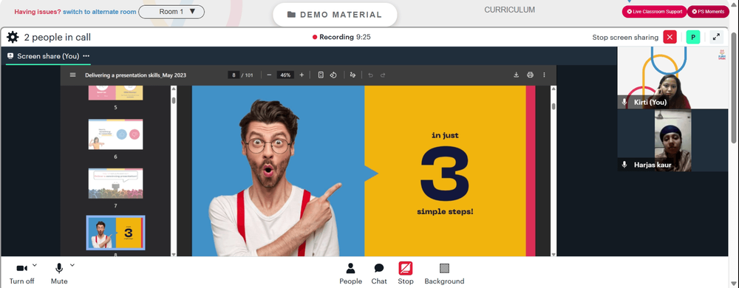Zoom in using PDF plus button
Image resolution: width=739 pixels, height=288 pixels.
coord(302,75)
